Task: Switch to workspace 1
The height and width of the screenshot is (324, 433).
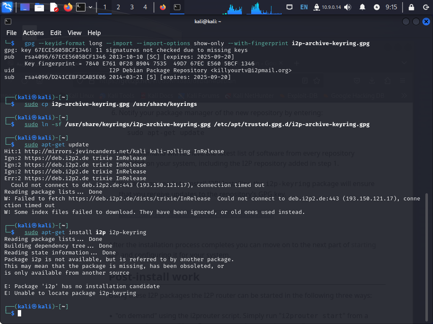Action: [105, 7]
